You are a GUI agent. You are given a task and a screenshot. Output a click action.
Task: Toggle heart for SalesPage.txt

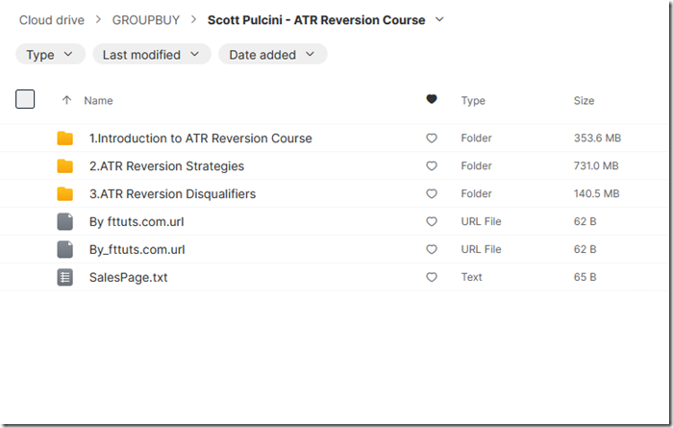432,277
